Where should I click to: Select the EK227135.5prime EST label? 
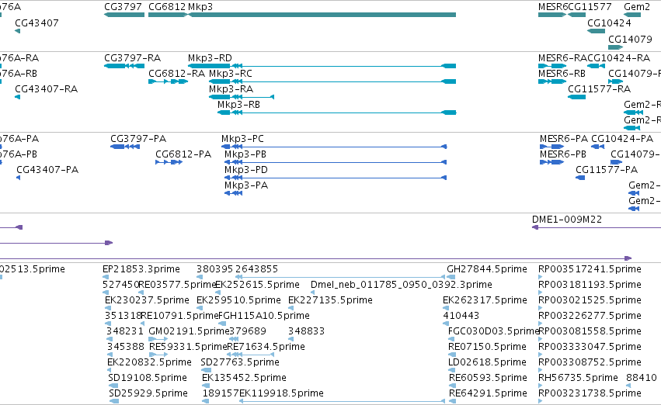pos(331,300)
